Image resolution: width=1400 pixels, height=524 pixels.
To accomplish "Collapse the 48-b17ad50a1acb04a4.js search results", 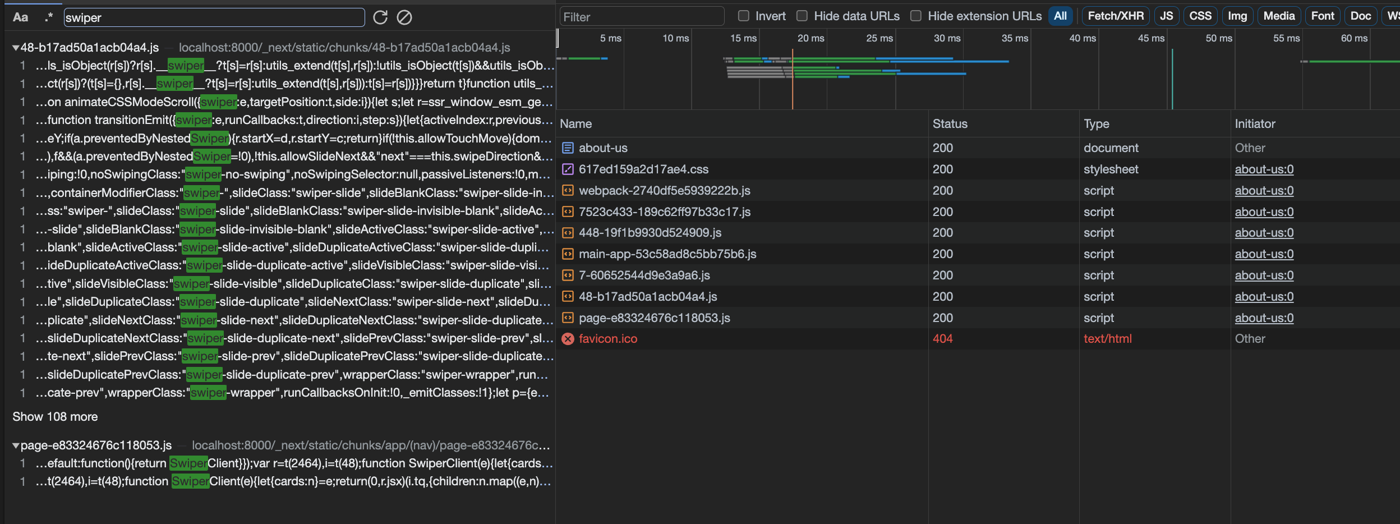I will (16, 48).
